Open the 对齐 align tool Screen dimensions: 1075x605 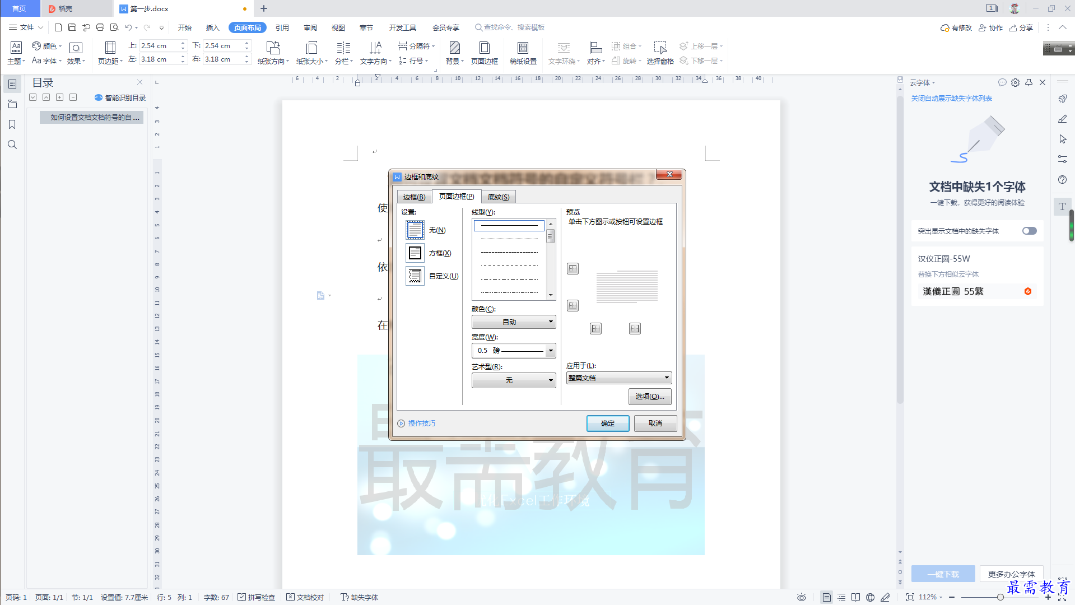tap(595, 53)
